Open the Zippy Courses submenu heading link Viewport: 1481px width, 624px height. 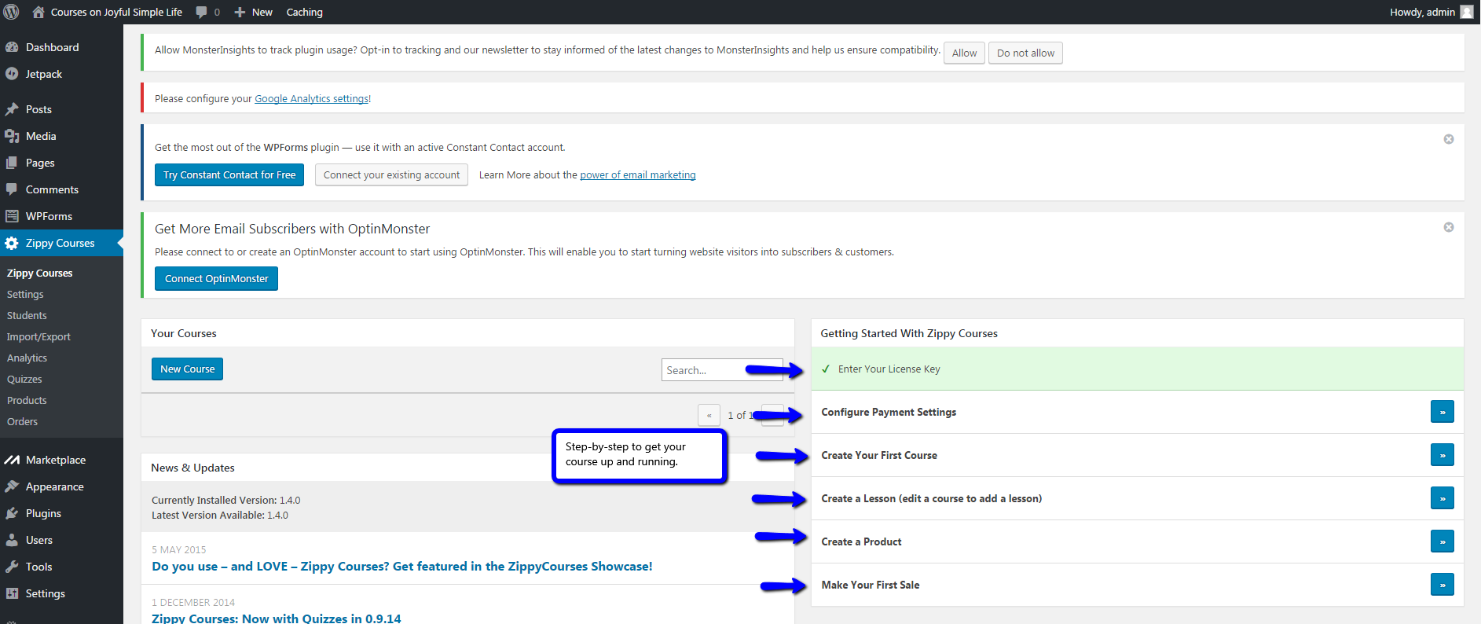click(39, 273)
